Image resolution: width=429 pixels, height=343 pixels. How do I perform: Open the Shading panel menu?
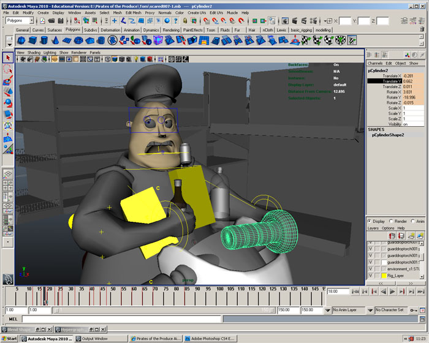coord(34,53)
